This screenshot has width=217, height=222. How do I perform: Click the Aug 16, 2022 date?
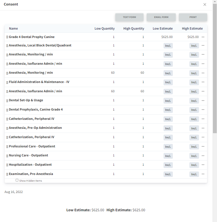coord(14,192)
